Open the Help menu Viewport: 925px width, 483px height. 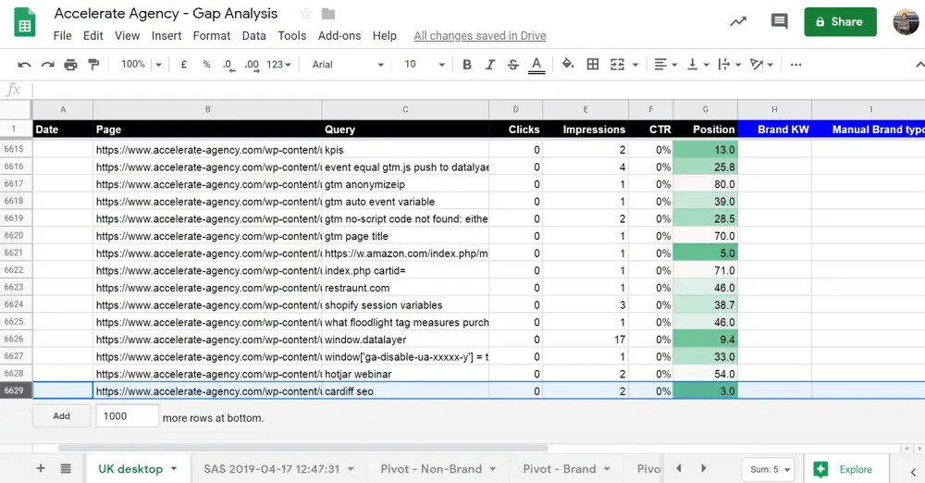[x=385, y=36]
